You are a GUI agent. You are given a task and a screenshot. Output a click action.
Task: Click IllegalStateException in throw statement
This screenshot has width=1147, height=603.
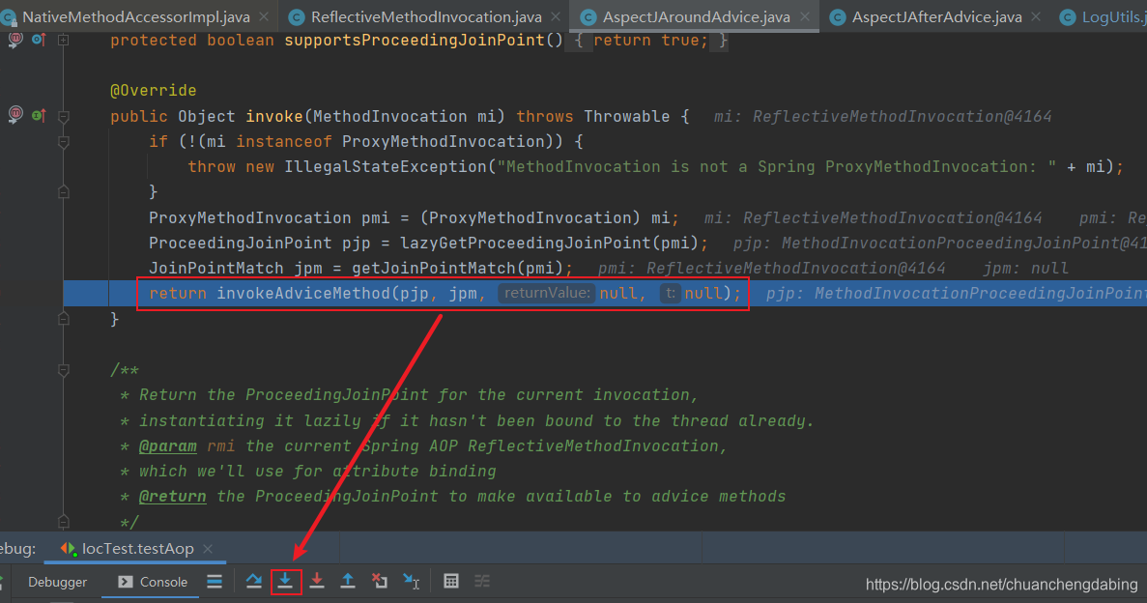[x=386, y=167]
